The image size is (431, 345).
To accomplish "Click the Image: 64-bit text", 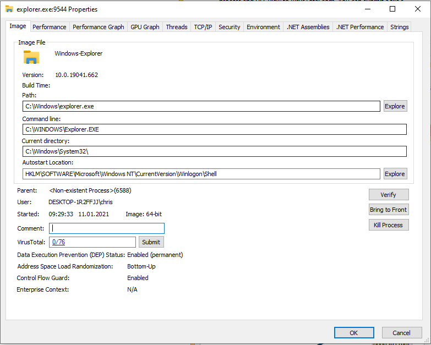I will 144,214.
